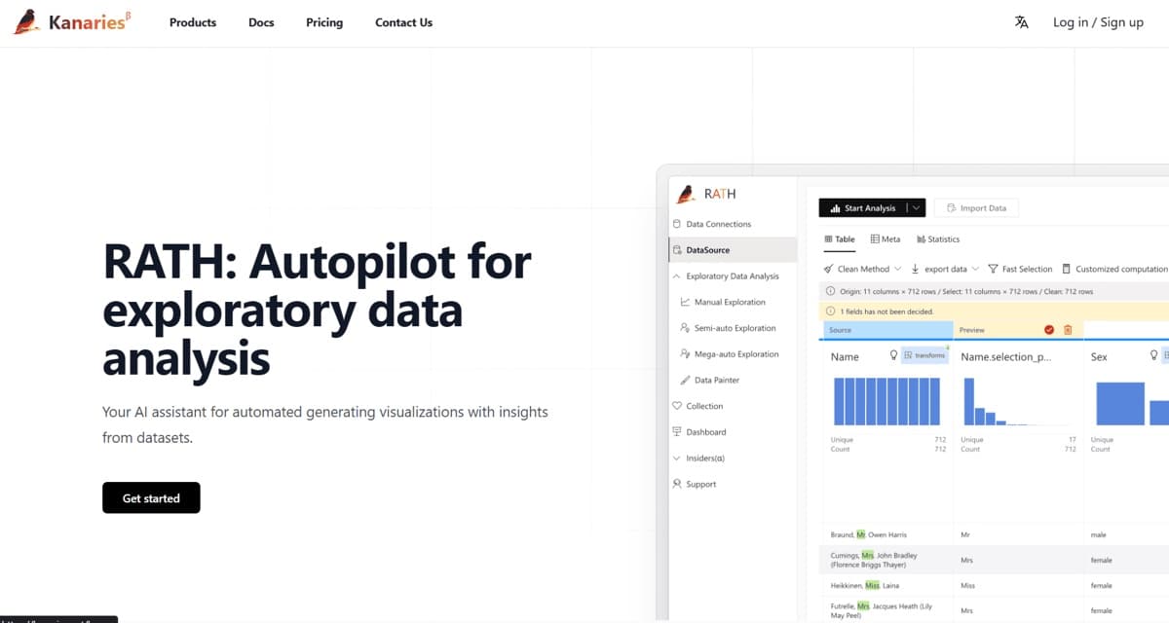
Task: Open the Products menu
Action: point(193,22)
